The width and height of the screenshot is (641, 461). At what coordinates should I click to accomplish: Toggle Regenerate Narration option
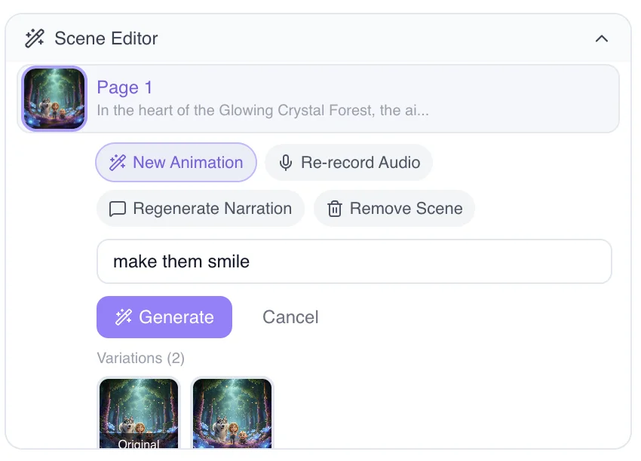pos(200,209)
